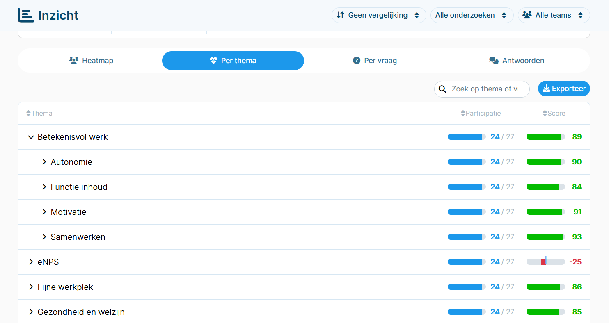Image resolution: width=609 pixels, height=323 pixels.
Task: Sort by Participatie using its sort arrow icon
Action: [463, 114]
